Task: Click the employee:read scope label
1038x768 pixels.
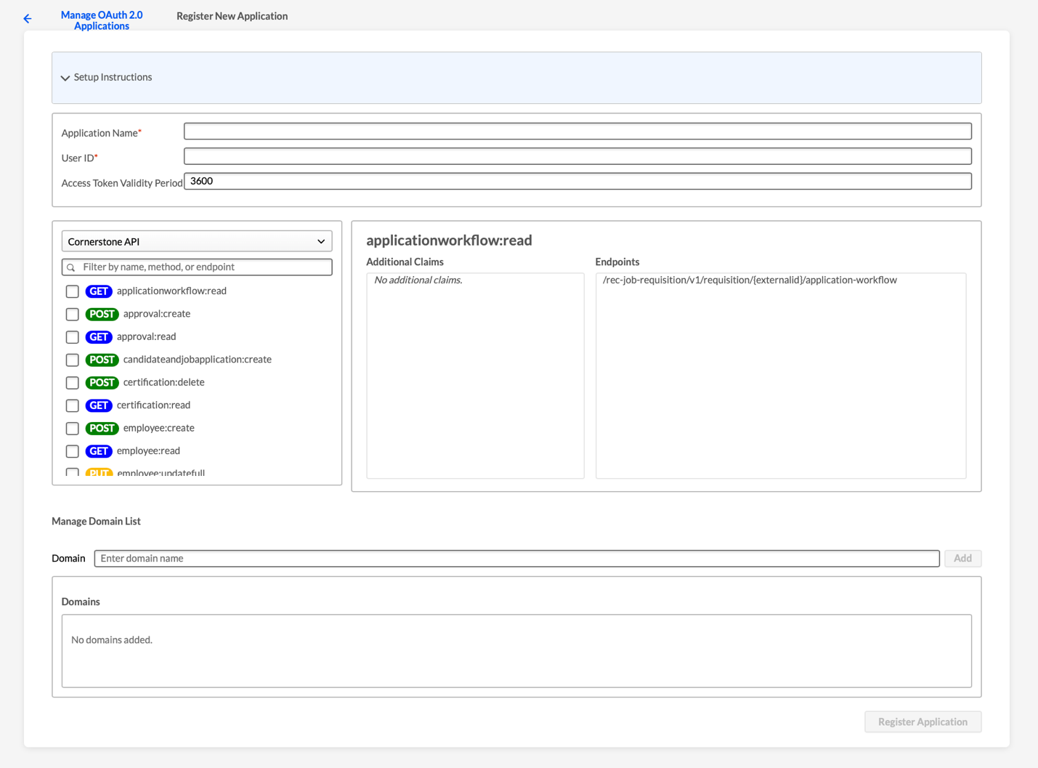Action: pos(148,450)
